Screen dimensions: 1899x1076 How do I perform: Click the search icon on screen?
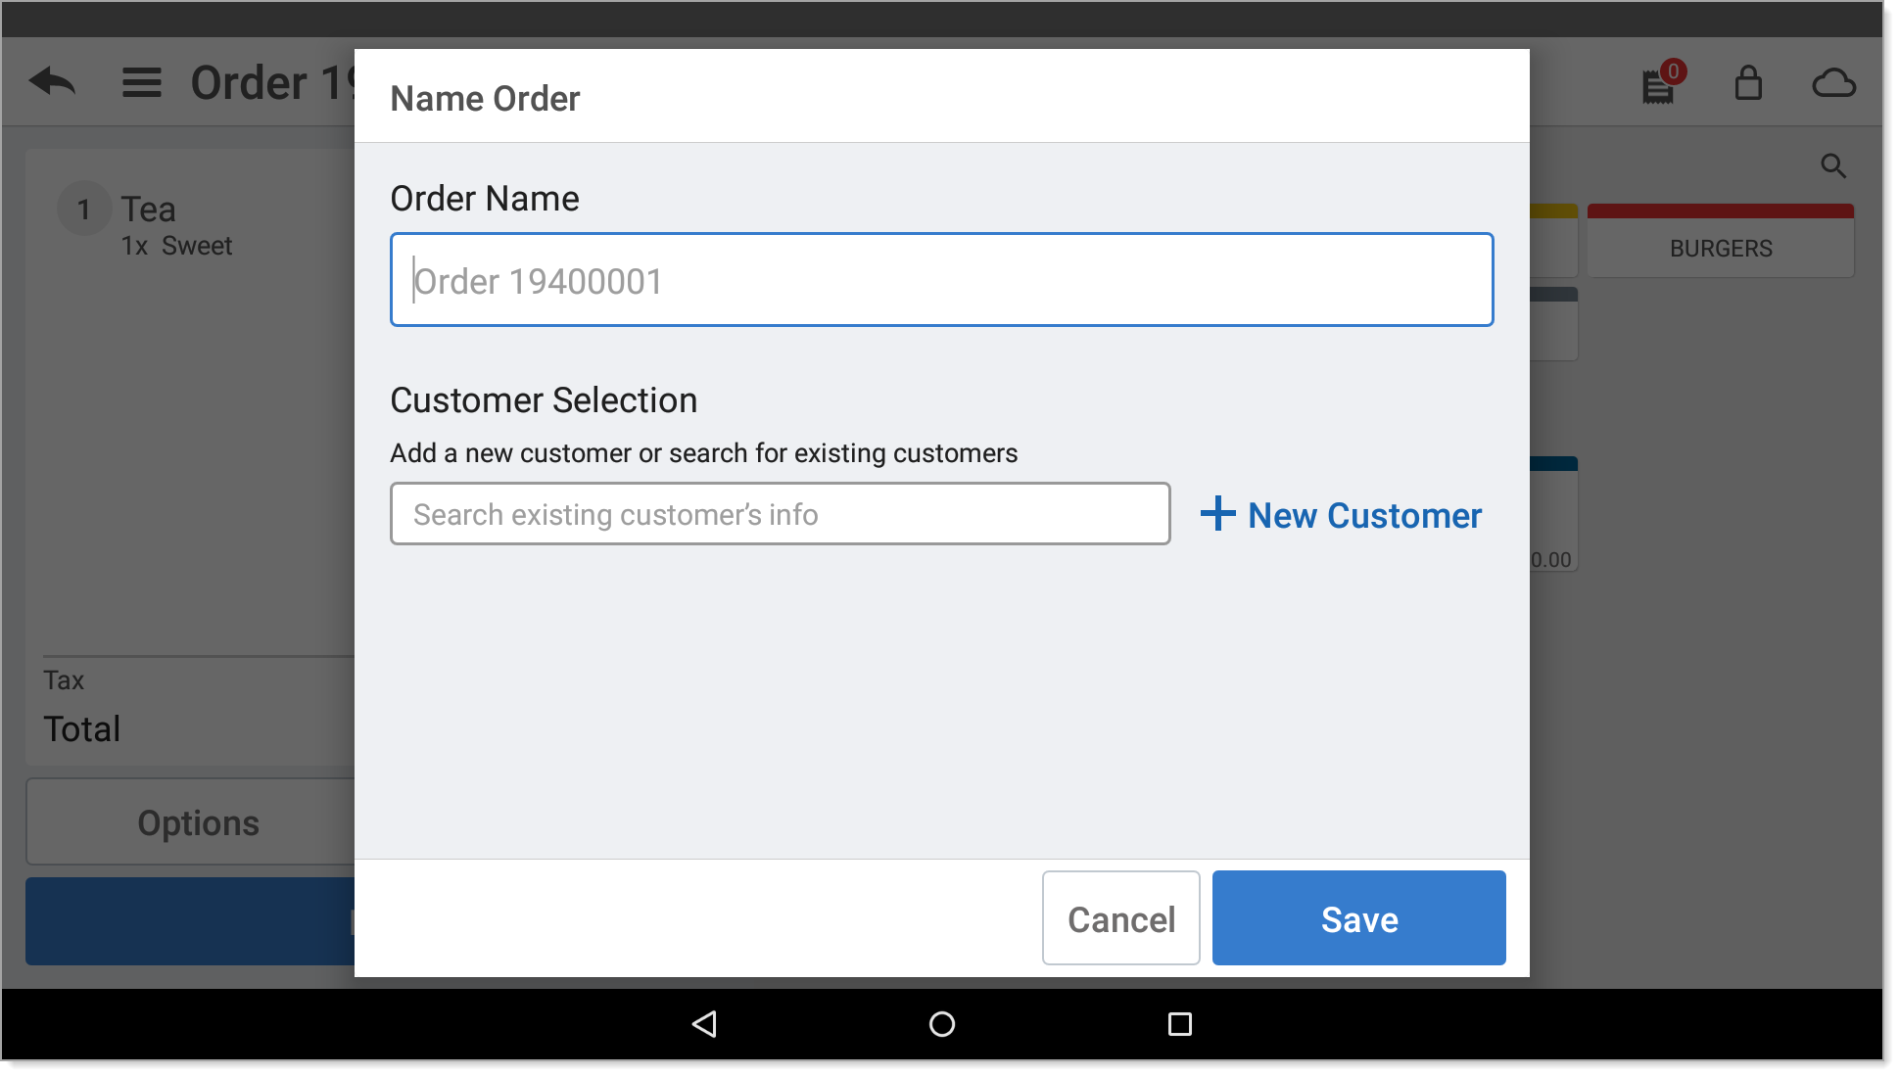click(x=1833, y=167)
